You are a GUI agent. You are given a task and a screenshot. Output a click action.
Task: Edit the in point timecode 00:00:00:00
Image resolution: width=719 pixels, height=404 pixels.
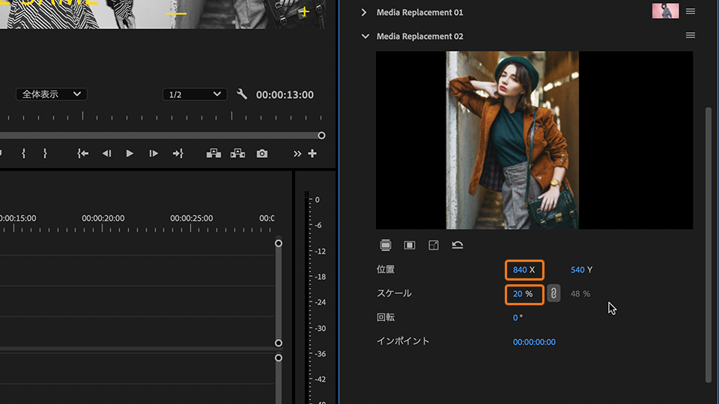click(x=534, y=342)
